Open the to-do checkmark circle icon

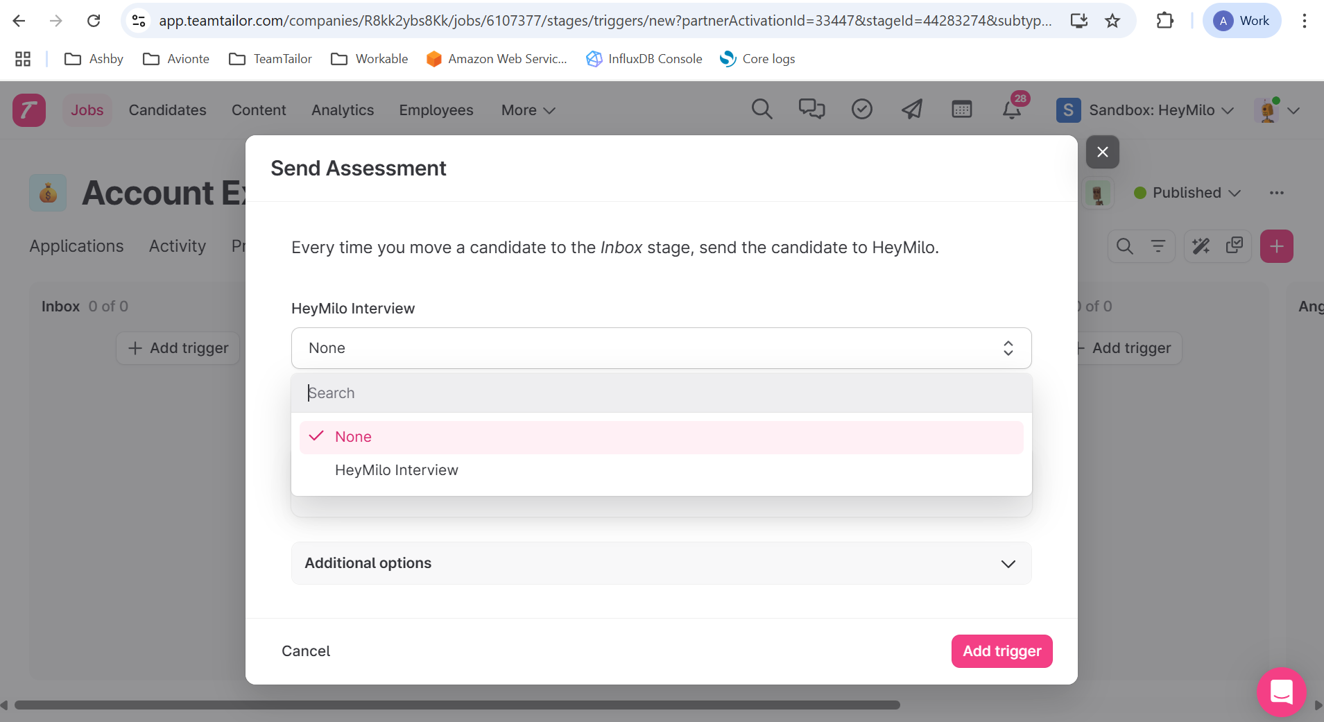861,110
